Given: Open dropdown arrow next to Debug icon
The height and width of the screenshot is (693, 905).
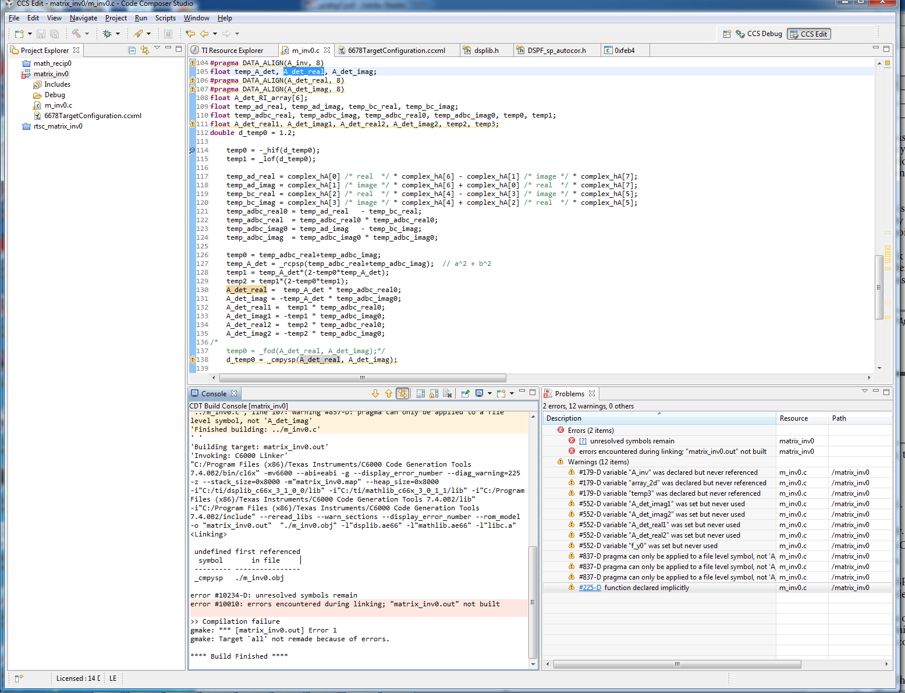Looking at the screenshot, I should pos(118,34).
